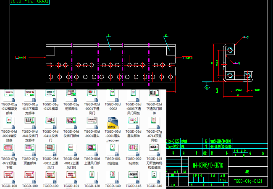Select the TGGD-07g-0714 顶盖网板 file
The height and width of the screenshot is (189, 273).
tap(156, 121)
